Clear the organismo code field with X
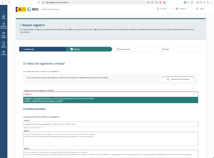This screenshot has width=214, height=158. click(x=193, y=94)
